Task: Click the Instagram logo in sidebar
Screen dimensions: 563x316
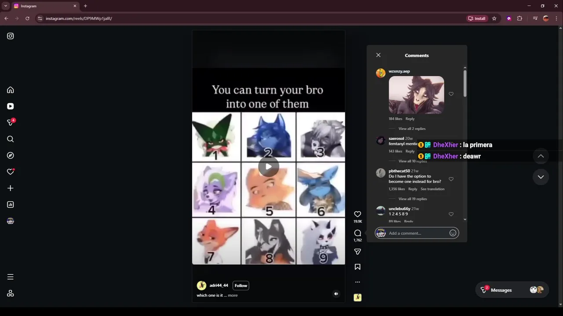Action: [x=11, y=36]
